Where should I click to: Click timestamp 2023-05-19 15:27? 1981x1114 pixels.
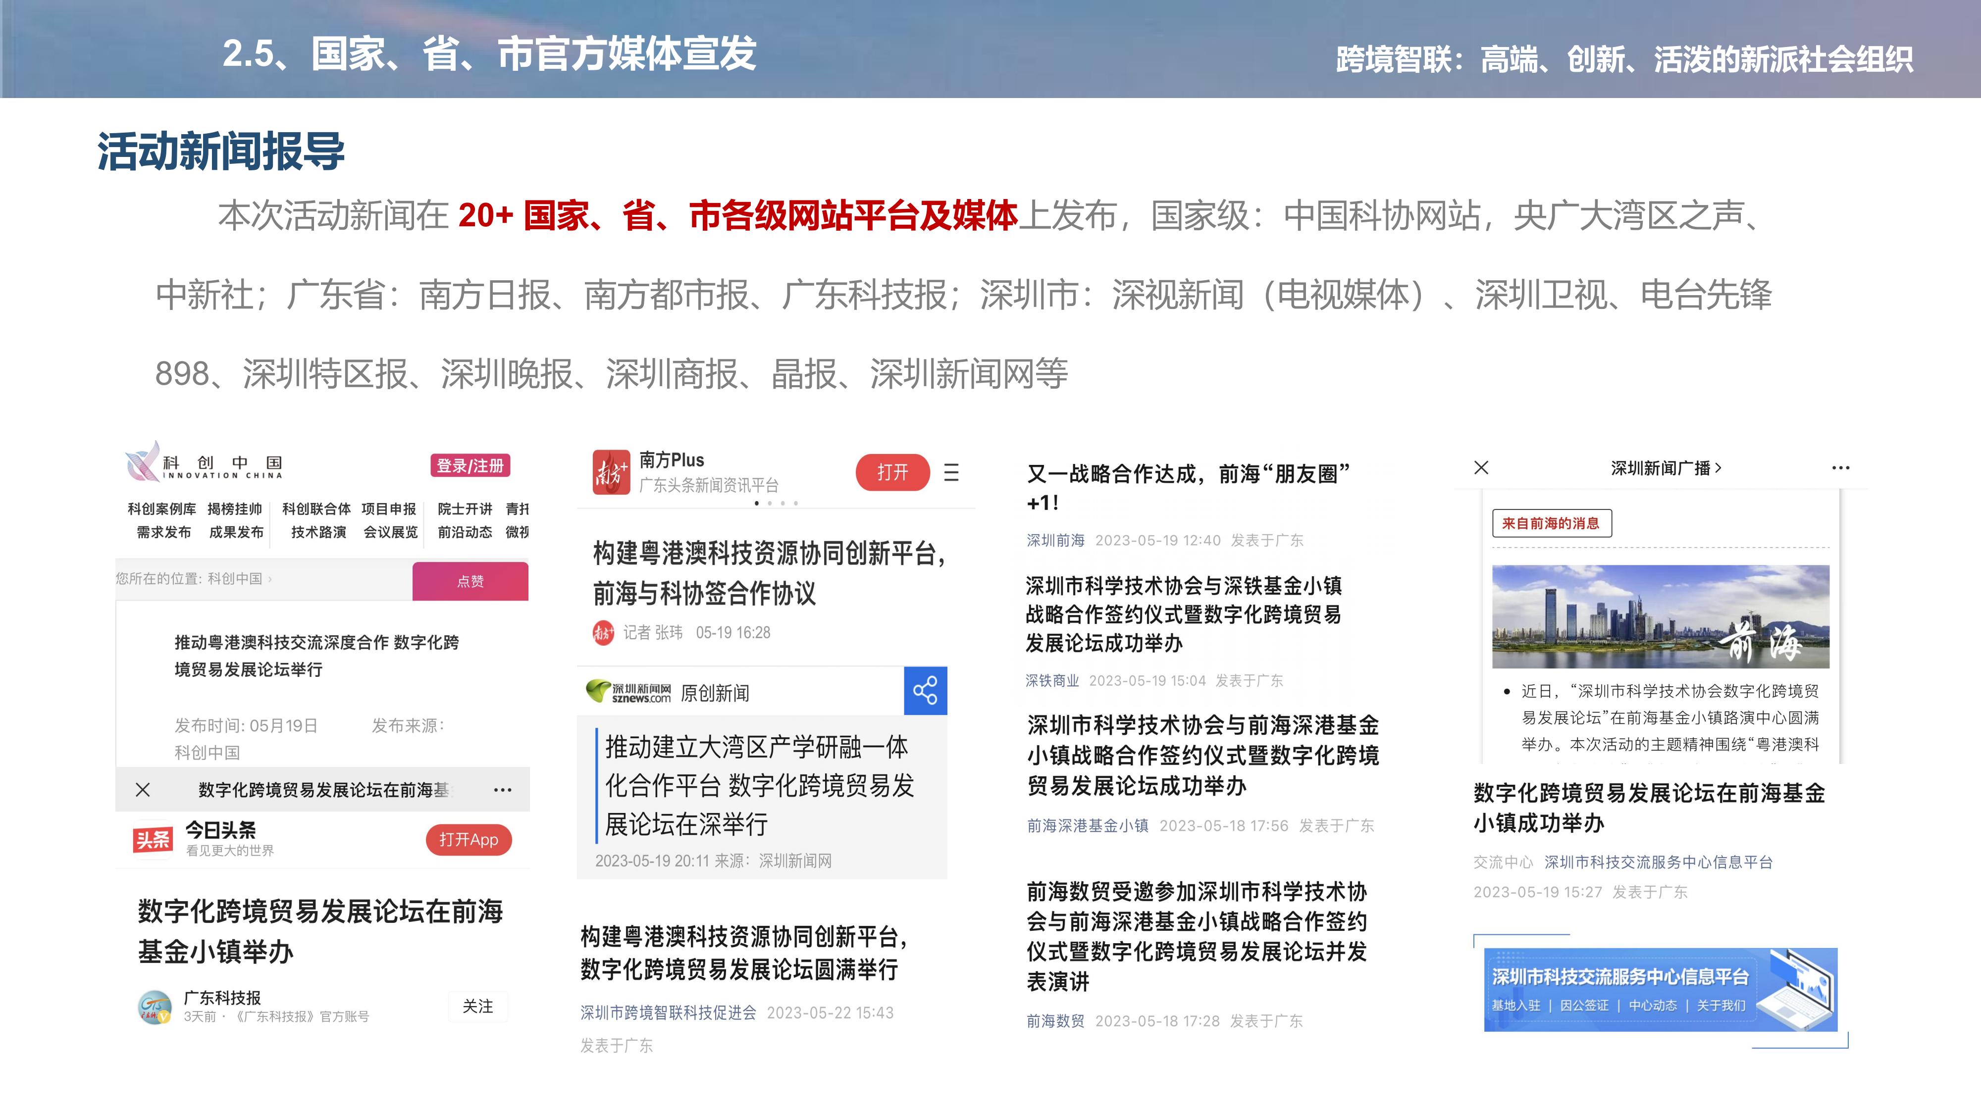[1537, 892]
